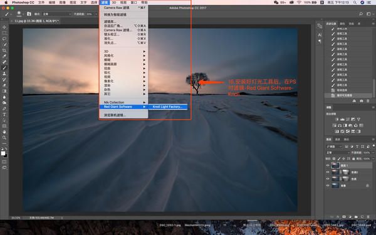376x235 pixels.
Task: Select the Eyedropper tool
Action: [x=4, y=56]
